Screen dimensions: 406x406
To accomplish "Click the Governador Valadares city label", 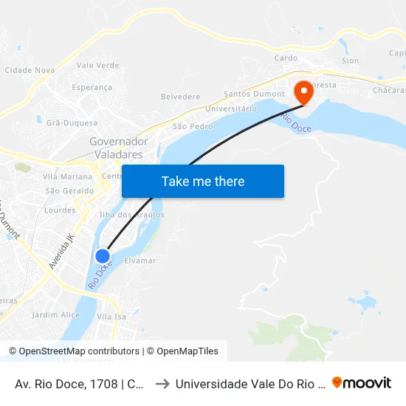I will coord(119,148).
